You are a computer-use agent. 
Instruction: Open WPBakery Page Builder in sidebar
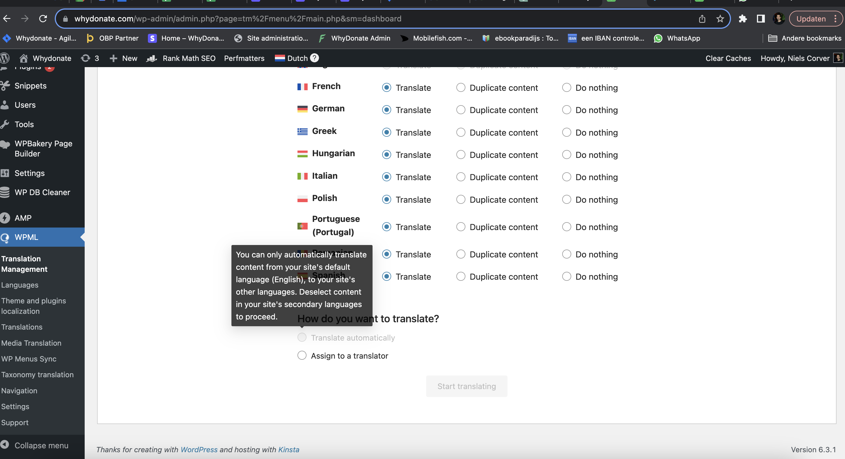(42, 149)
